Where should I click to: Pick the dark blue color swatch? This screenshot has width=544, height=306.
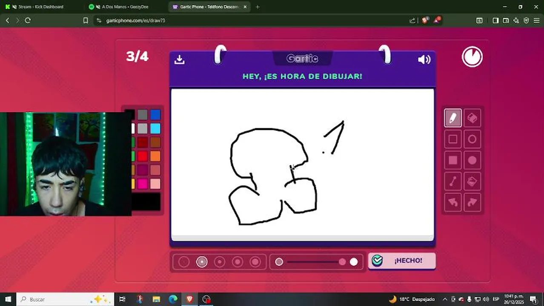[x=155, y=115]
